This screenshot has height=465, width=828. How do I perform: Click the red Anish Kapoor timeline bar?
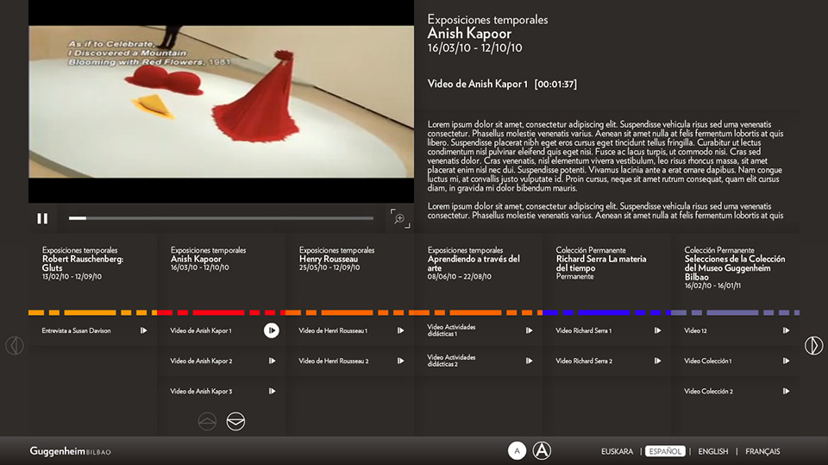tap(221, 313)
